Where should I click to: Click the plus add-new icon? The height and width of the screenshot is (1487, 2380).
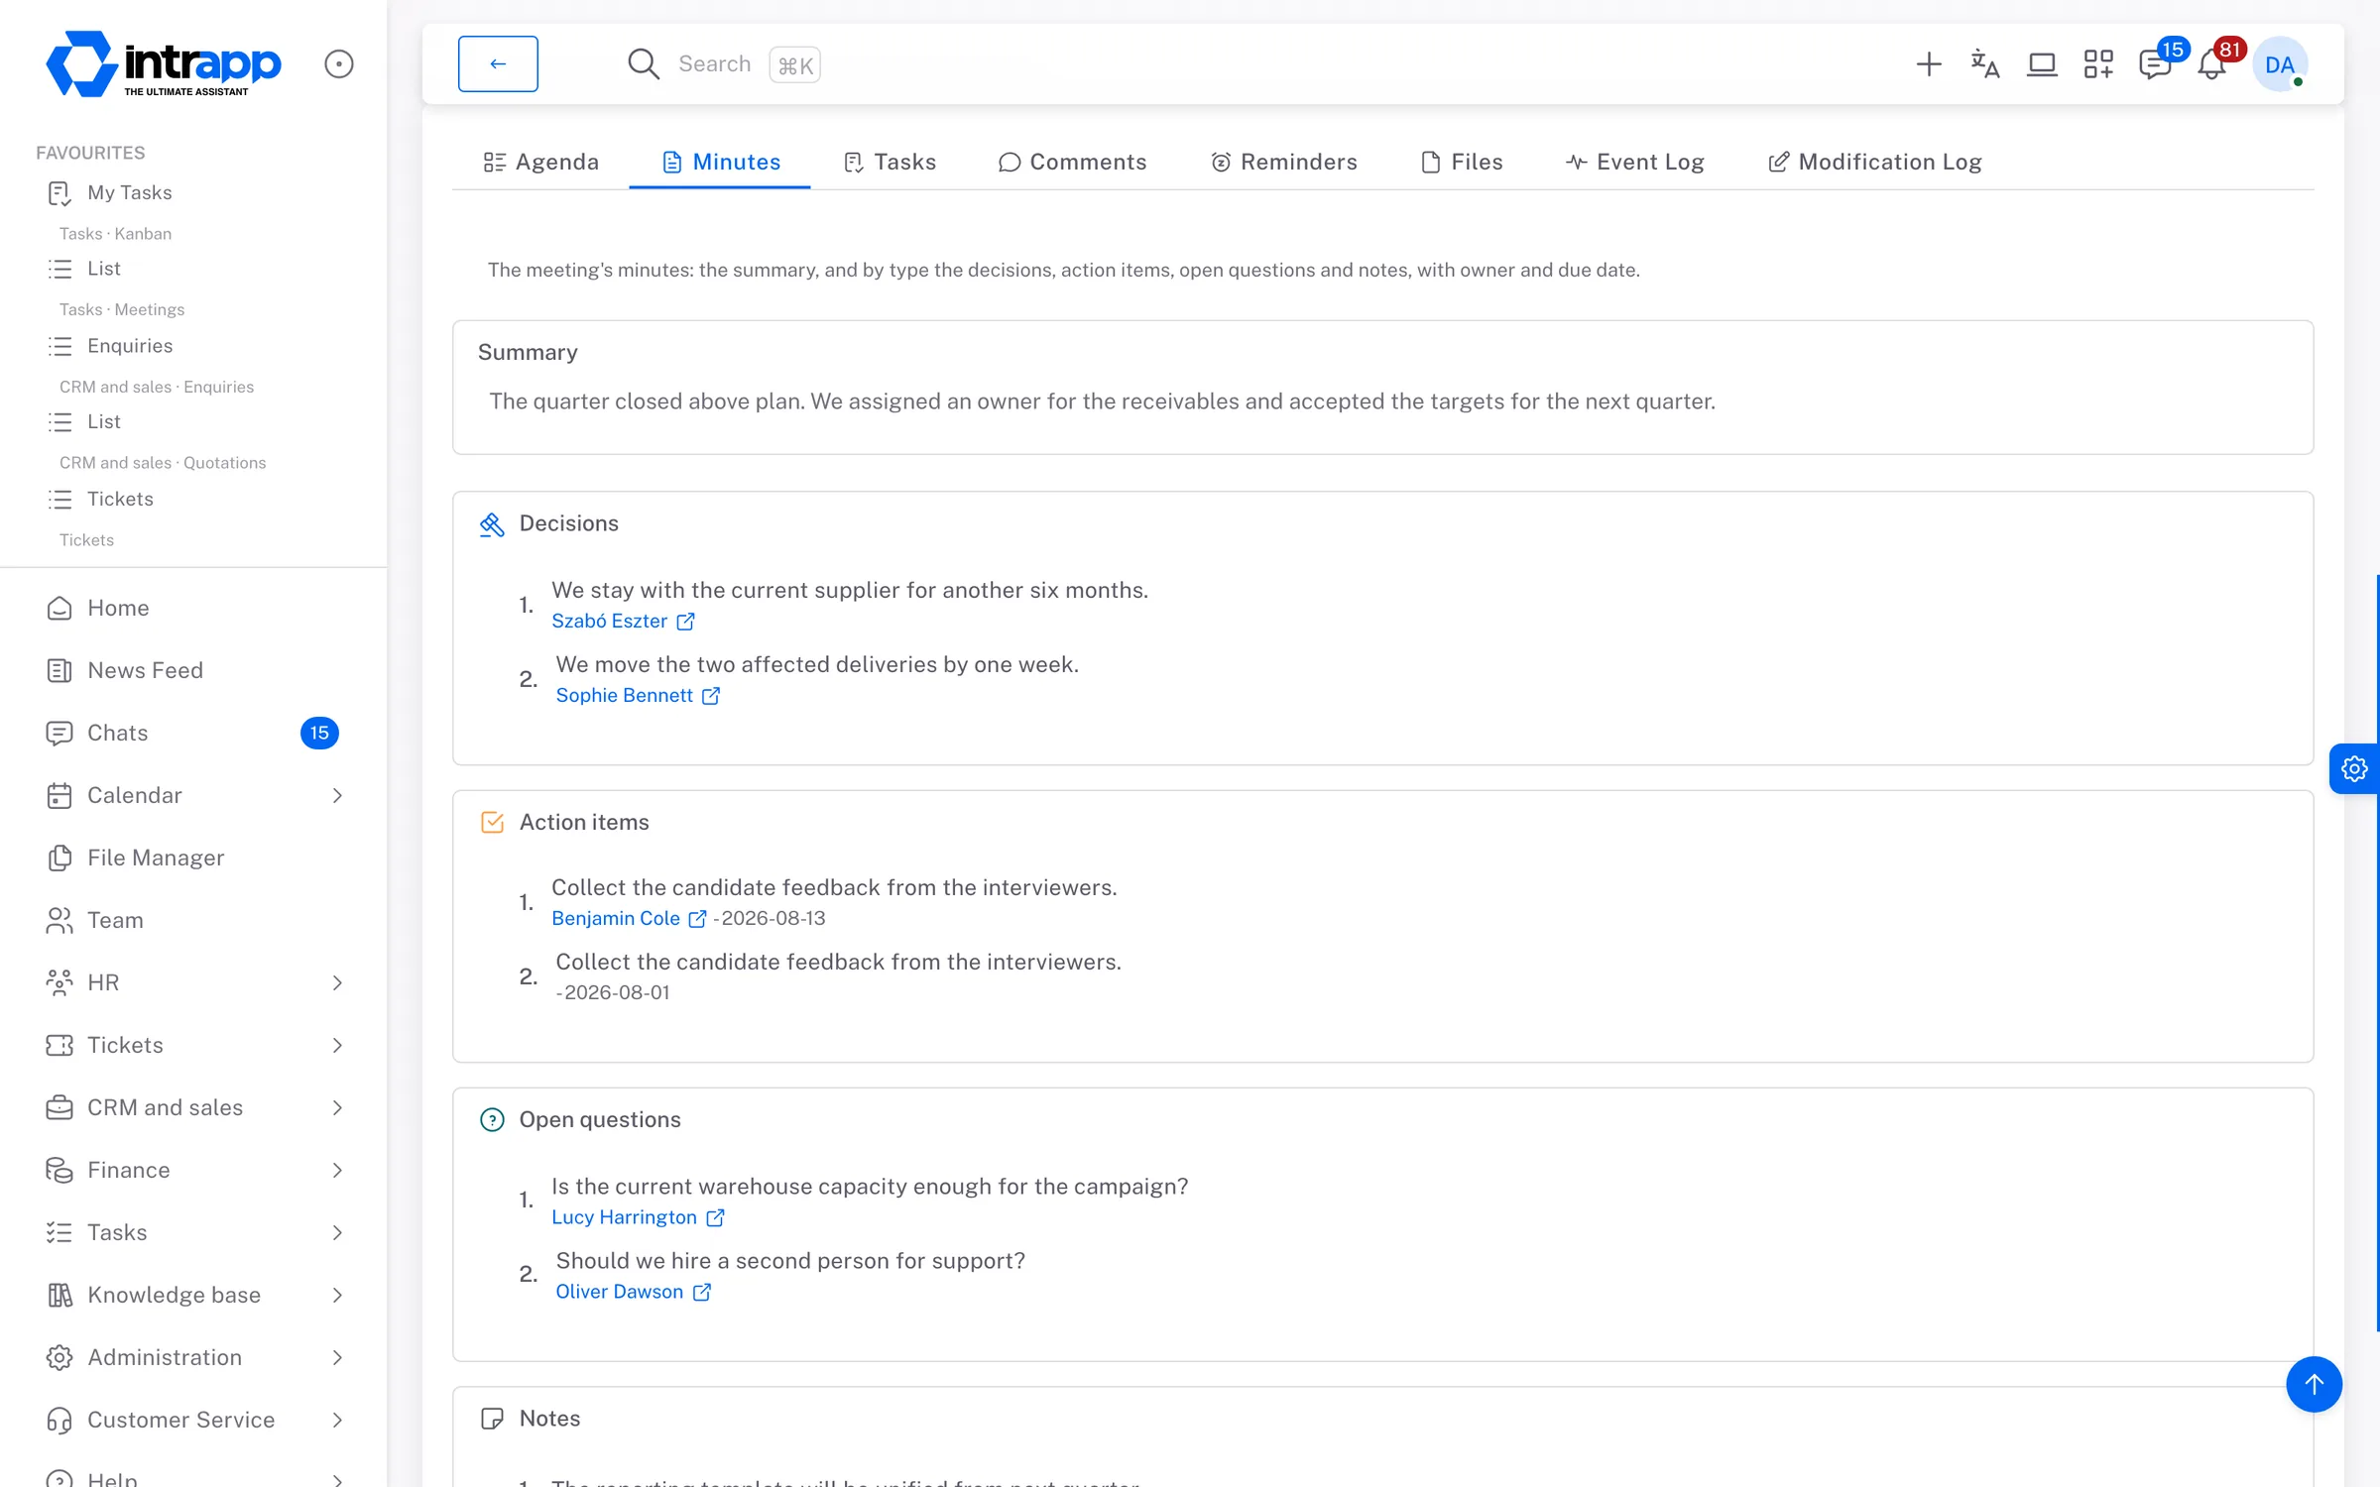click(x=1928, y=64)
